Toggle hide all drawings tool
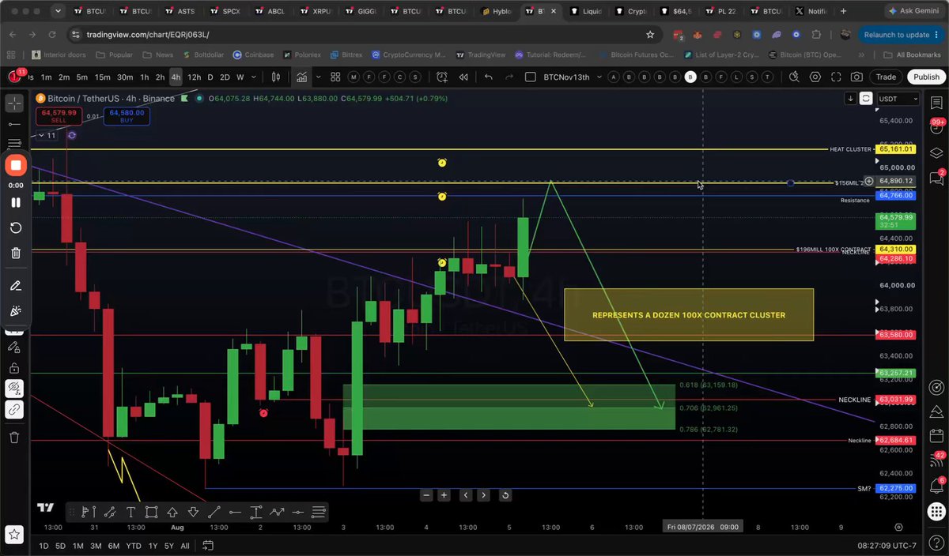This screenshot has width=949, height=556. [x=14, y=388]
